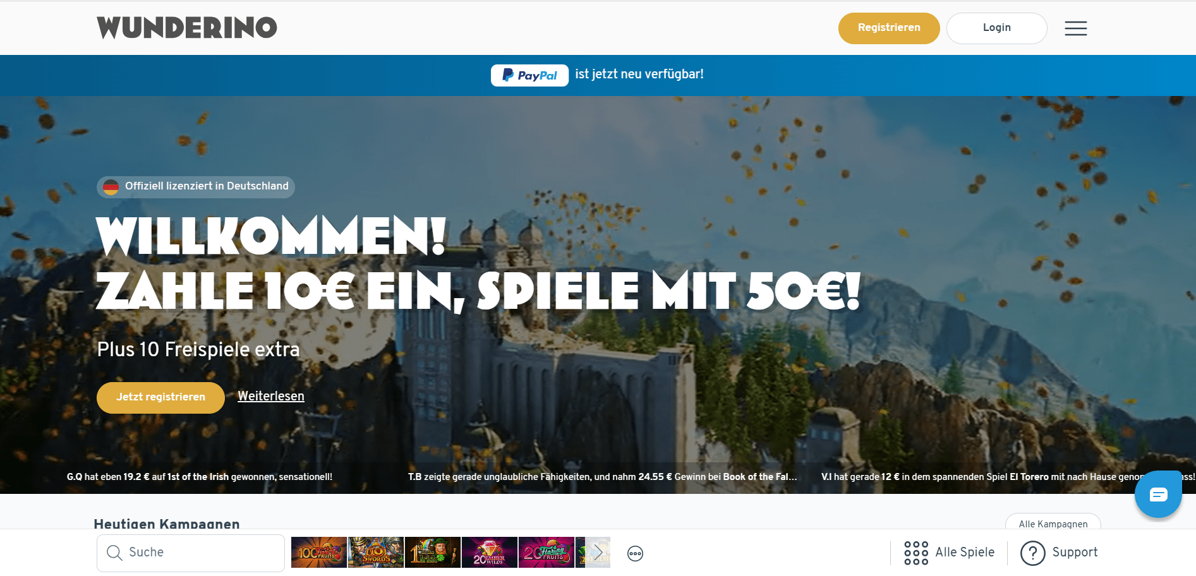Open the 20 Flaring Fruits game thumbnail

point(546,552)
